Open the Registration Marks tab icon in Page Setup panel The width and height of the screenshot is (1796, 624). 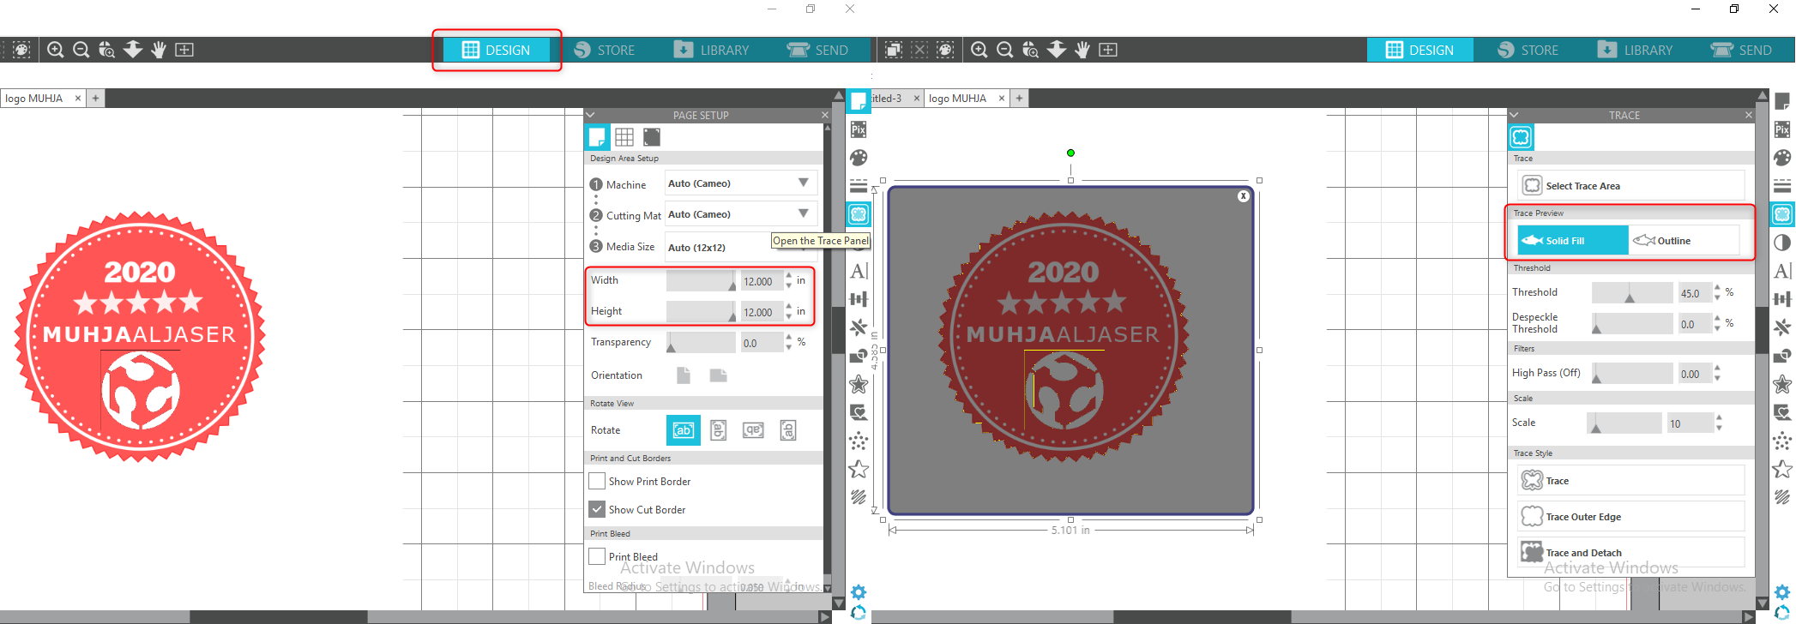coord(652,137)
